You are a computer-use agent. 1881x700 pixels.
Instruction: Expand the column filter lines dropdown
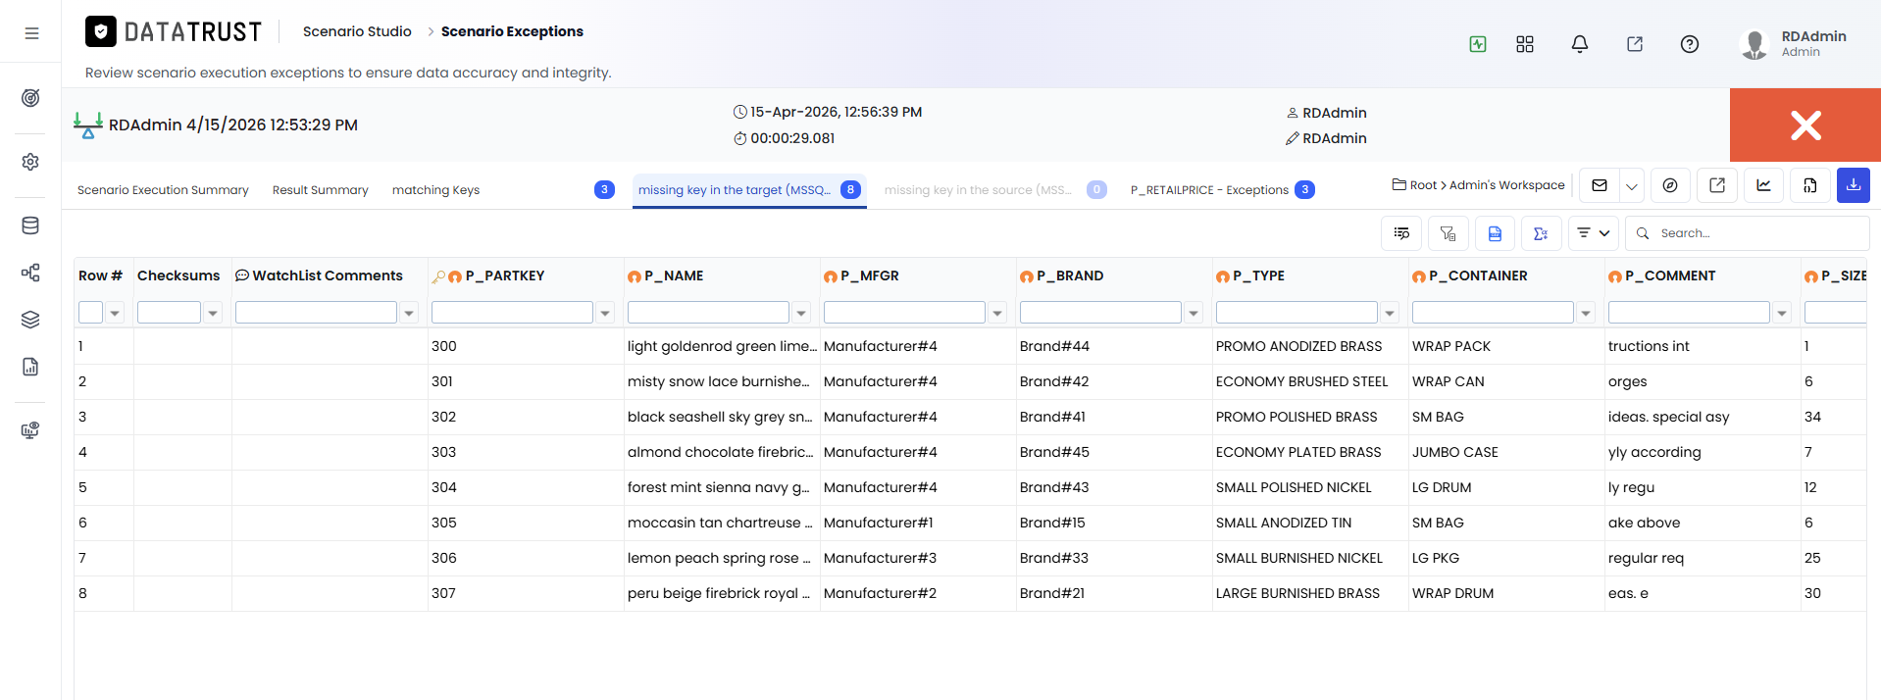tap(1594, 233)
